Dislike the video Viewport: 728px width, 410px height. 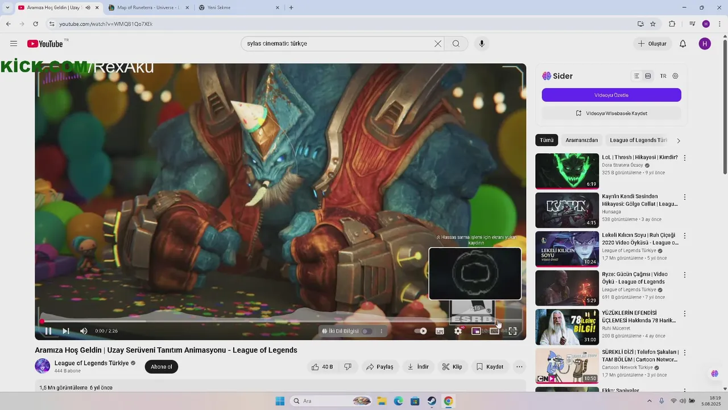click(x=348, y=367)
